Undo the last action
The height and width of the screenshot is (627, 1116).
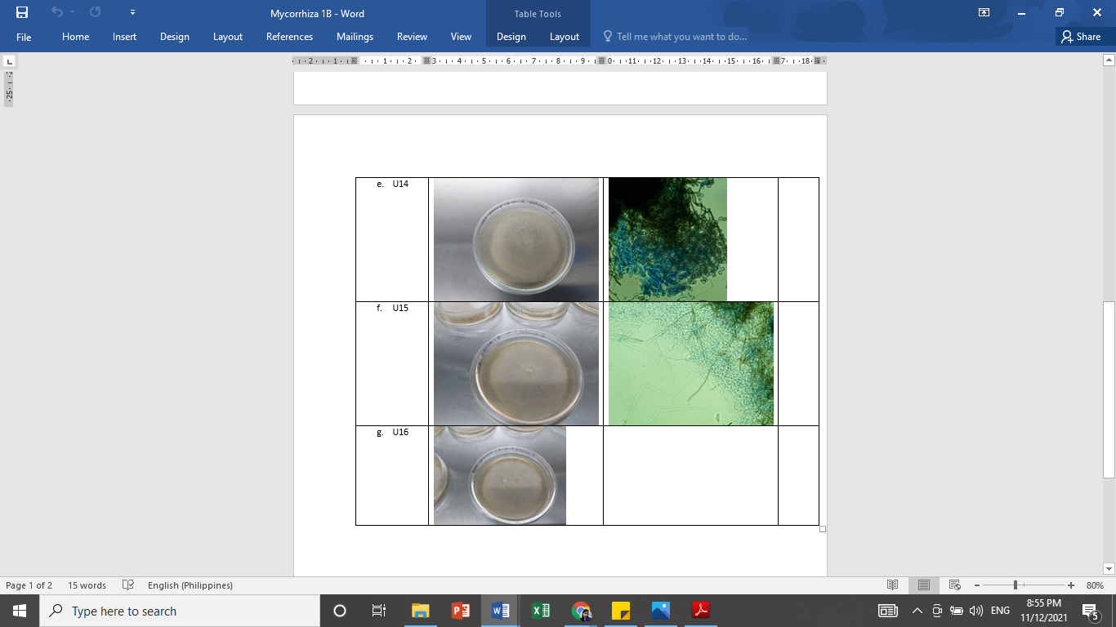(57, 12)
